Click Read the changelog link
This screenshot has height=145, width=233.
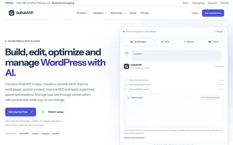point(63,3)
